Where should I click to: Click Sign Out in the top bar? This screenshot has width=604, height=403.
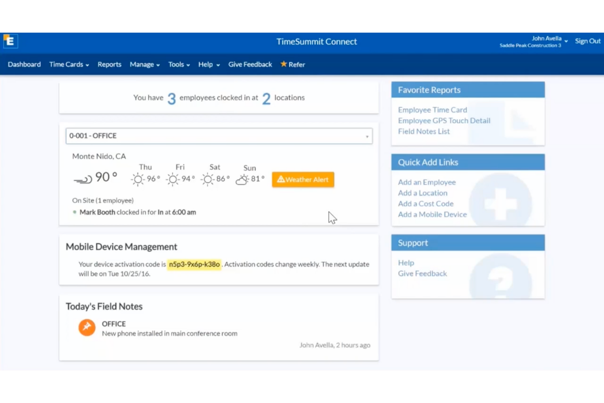pyautogui.click(x=588, y=41)
